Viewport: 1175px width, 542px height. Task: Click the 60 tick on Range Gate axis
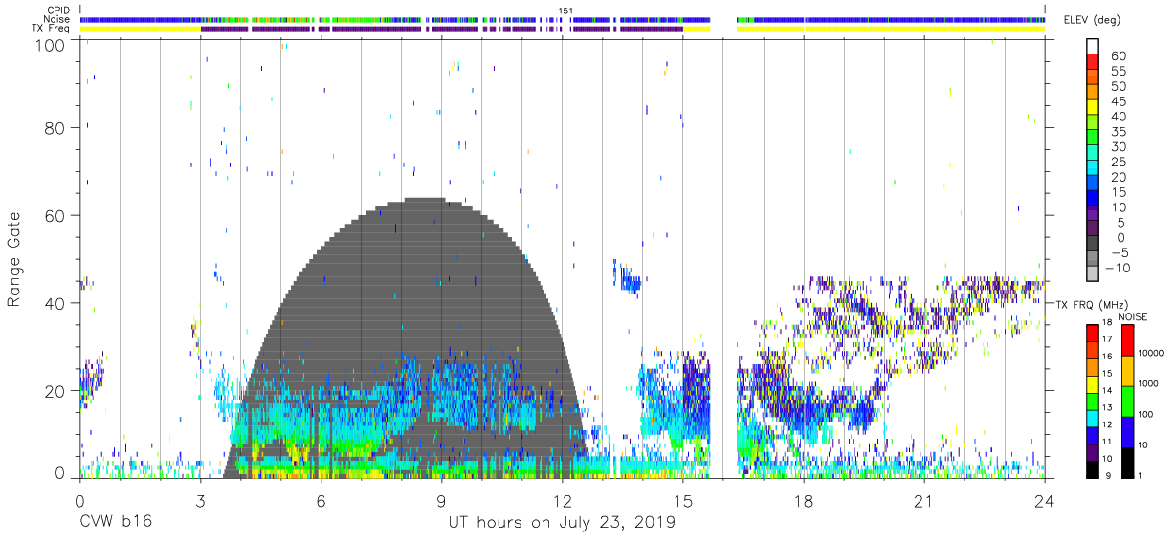[55, 215]
